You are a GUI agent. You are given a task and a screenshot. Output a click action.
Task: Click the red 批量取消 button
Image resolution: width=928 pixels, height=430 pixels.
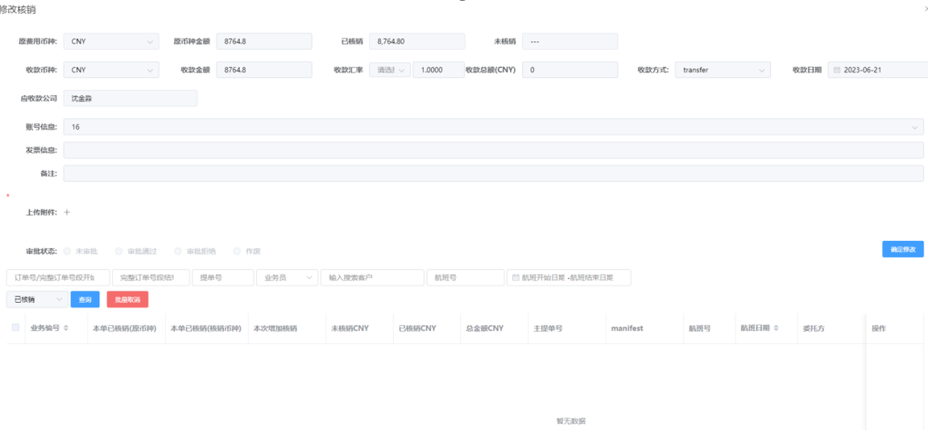(128, 300)
